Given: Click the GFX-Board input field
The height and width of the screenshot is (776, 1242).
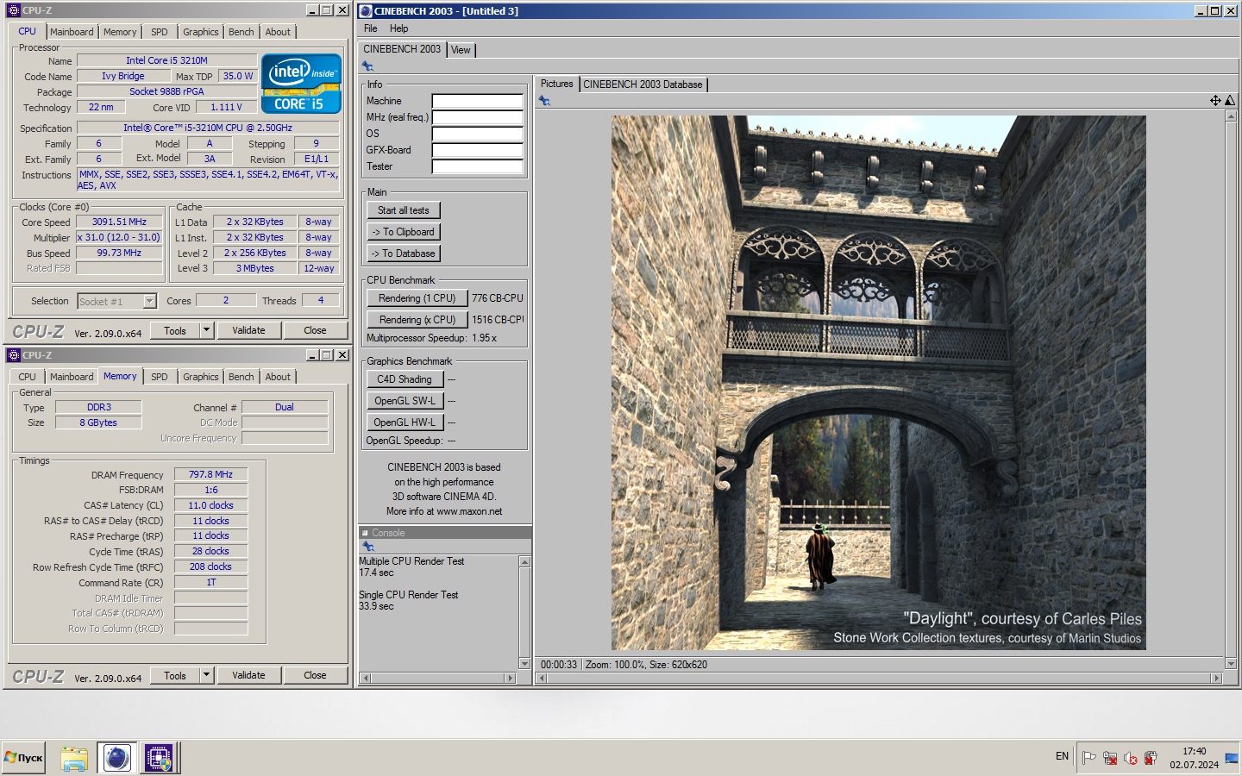Looking at the screenshot, I should (x=477, y=150).
